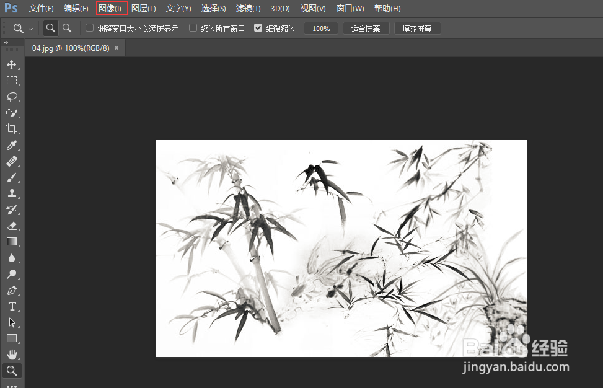This screenshot has width=603, height=388.
Task: Select the Dodge tool
Action: tap(12, 274)
